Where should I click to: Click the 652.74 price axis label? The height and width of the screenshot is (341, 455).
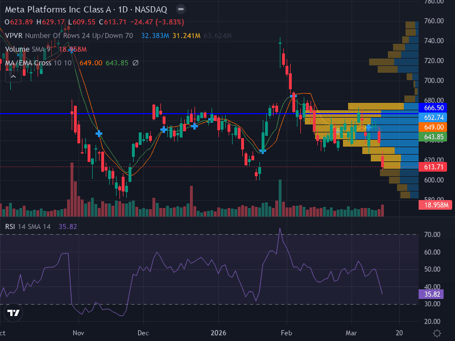(434, 118)
